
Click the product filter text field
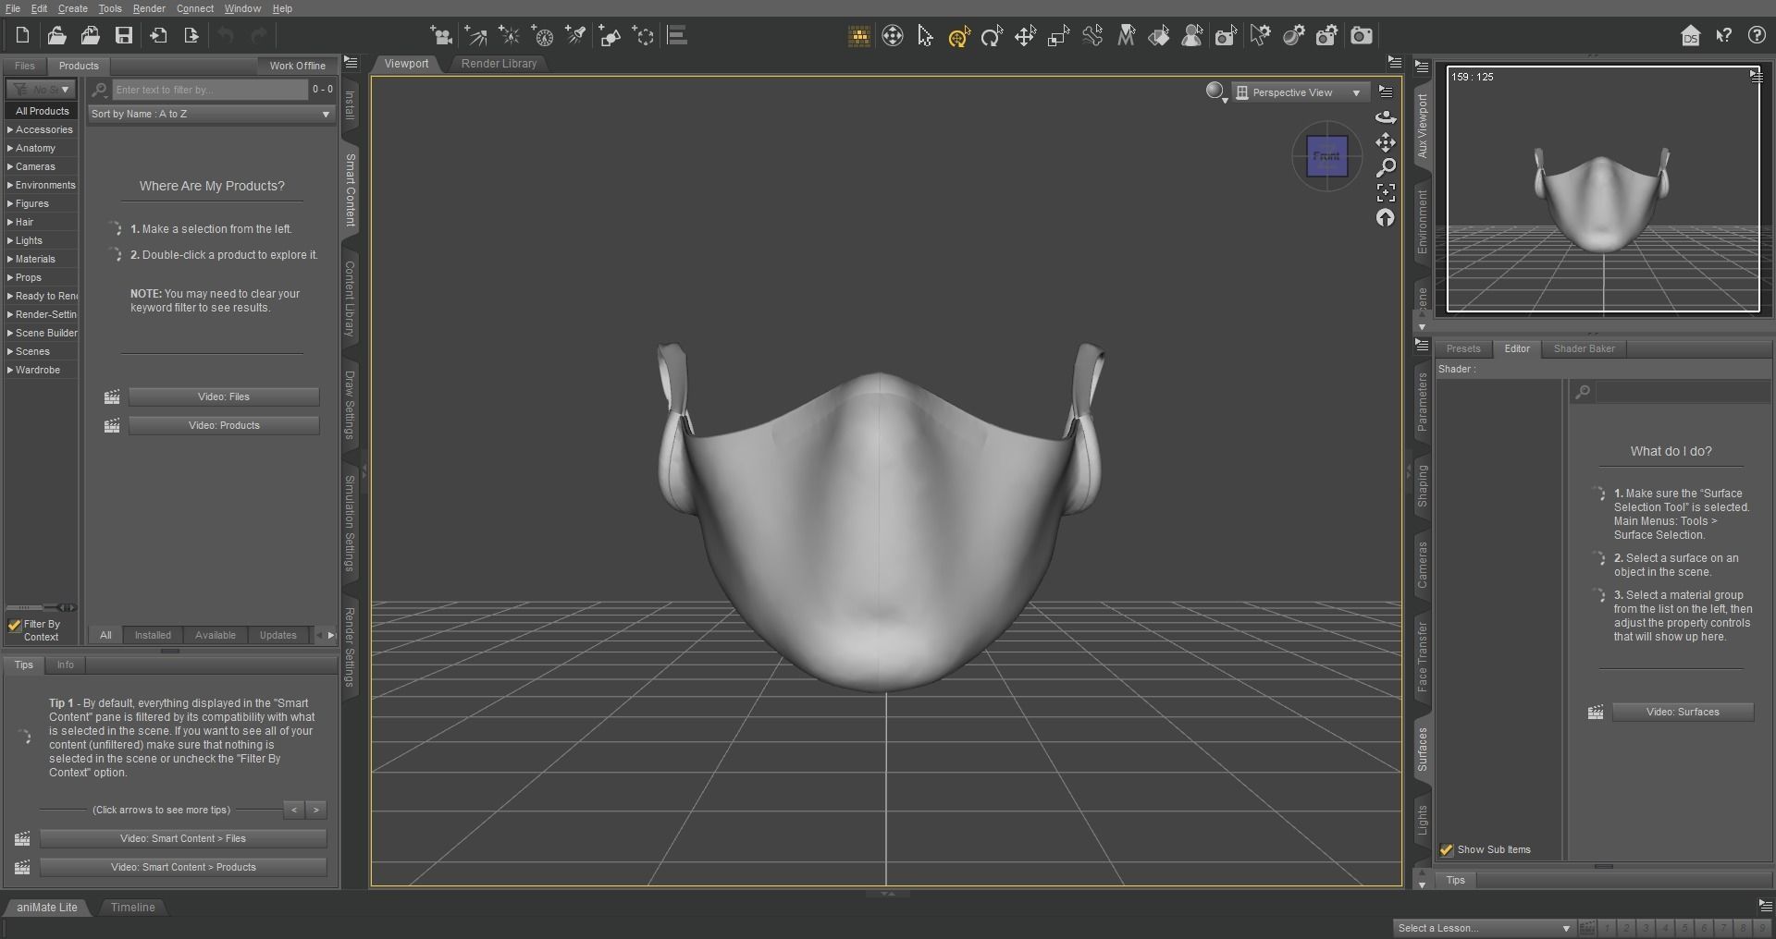point(208,90)
